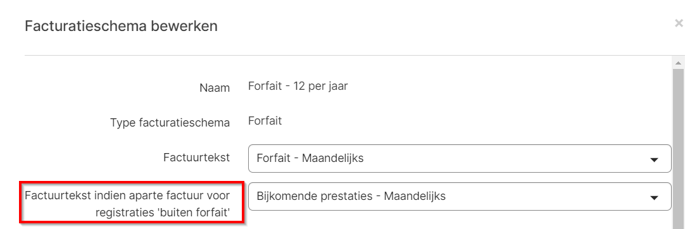697x229 pixels.
Task: Click the type value 'Forfait'
Action: (265, 121)
